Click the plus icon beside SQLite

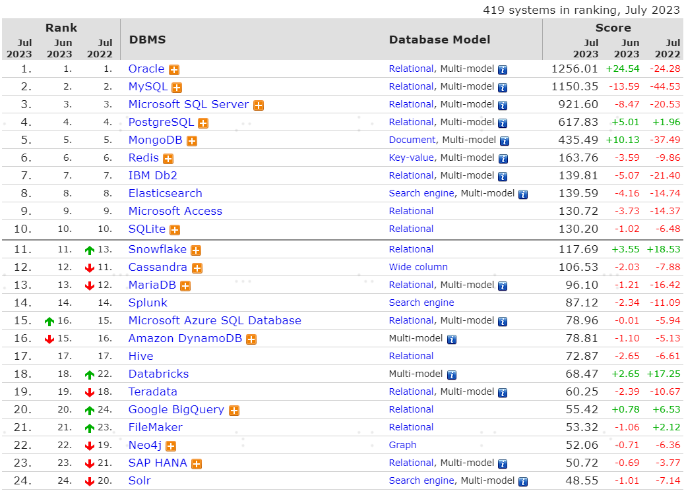tap(175, 230)
